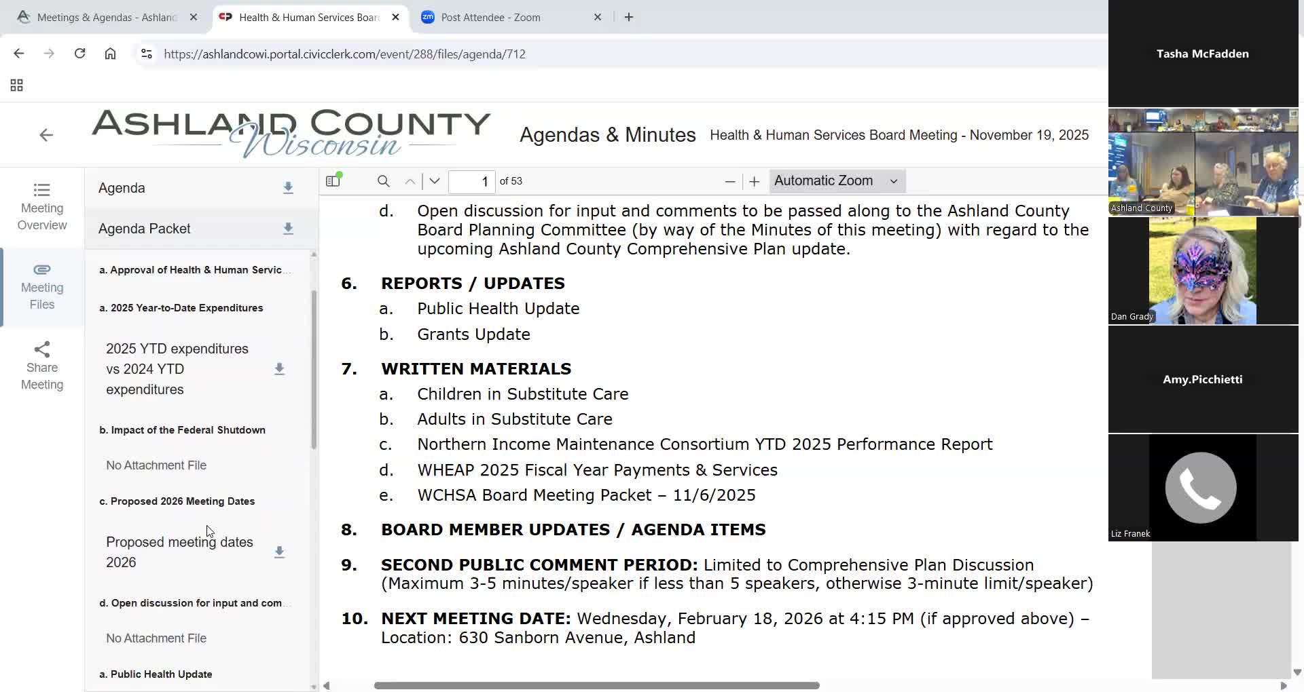Image resolution: width=1304 pixels, height=692 pixels.
Task: Close the Health & Human Services Board tab
Action: pyautogui.click(x=396, y=17)
